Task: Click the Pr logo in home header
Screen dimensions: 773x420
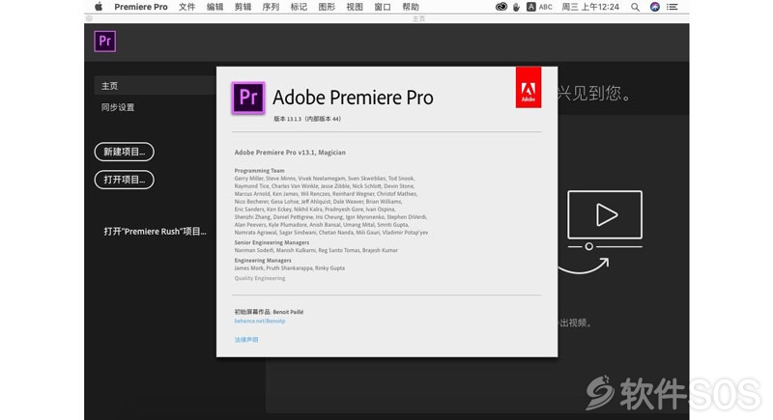Action: point(105,41)
